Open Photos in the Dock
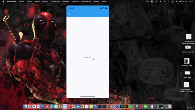 [82, 106]
